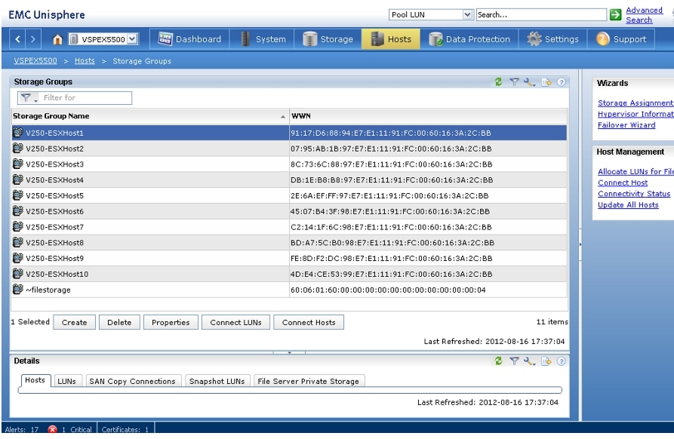
Task: Switch to the LUNs details tab
Action: [x=66, y=381]
